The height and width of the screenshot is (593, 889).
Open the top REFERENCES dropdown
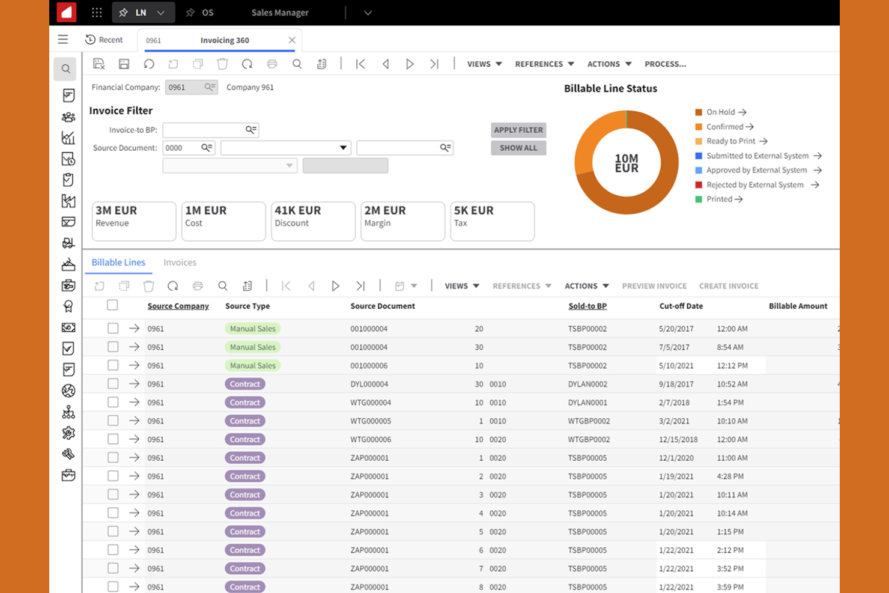click(x=545, y=64)
